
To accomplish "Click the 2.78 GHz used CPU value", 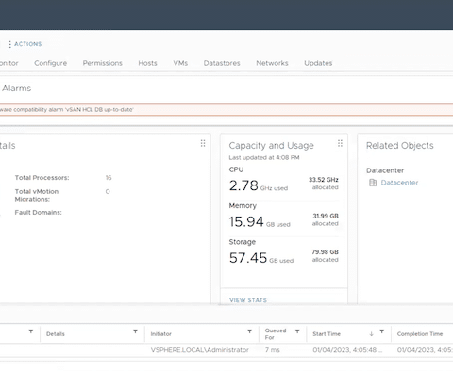I will [259, 185].
